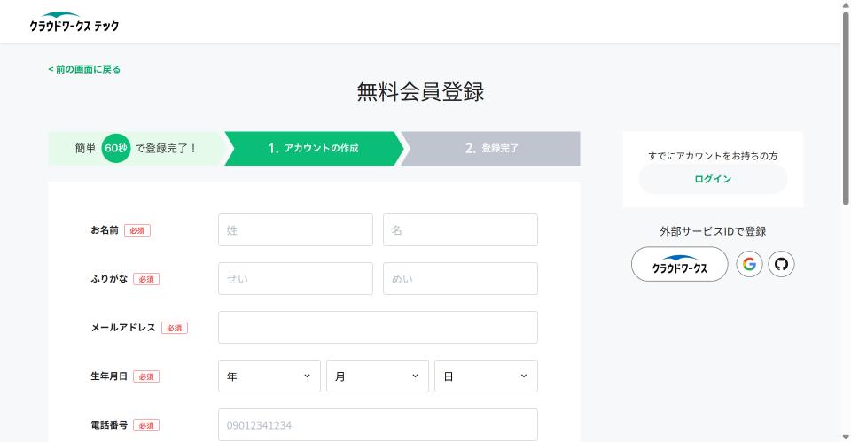This screenshot has height=442, width=851.
Task: Click the ログイン button
Action: (x=713, y=179)
